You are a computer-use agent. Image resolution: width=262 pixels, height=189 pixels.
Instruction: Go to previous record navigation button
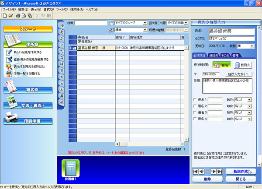point(201,171)
